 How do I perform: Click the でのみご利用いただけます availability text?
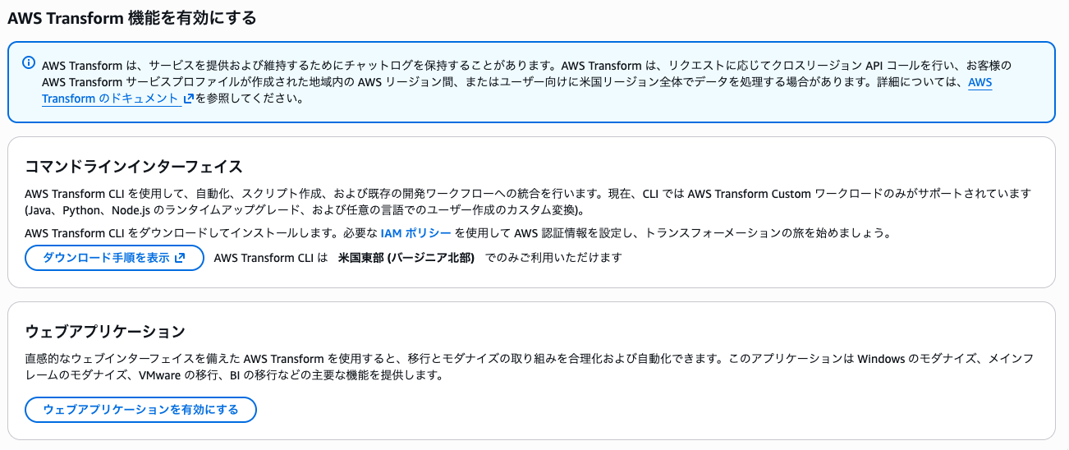point(553,258)
